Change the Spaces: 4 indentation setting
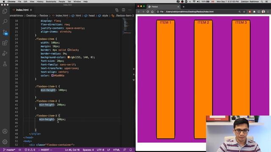The width and height of the screenshot is (271, 152). (x=88, y=150)
